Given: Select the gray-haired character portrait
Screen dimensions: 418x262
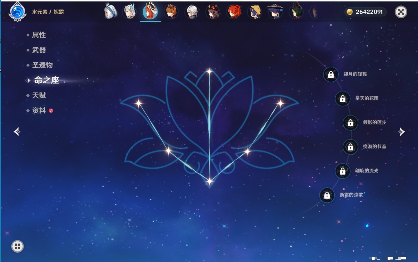Looking at the screenshot, I should tap(192, 12).
